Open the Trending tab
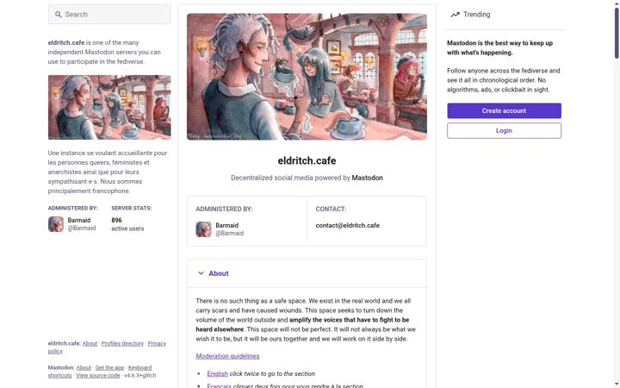This screenshot has height=388, width=620. pyautogui.click(x=470, y=15)
